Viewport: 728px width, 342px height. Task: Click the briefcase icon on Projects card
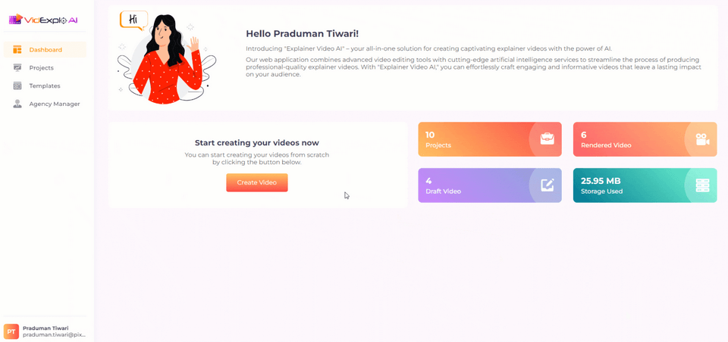pyautogui.click(x=547, y=139)
